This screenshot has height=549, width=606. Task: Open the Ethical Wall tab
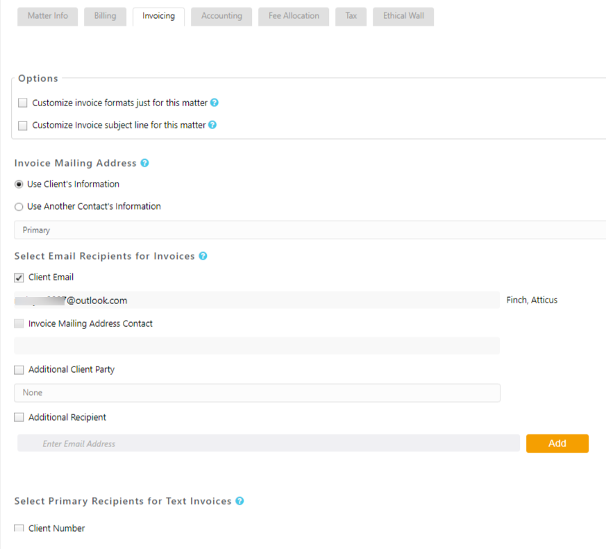coord(403,16)
